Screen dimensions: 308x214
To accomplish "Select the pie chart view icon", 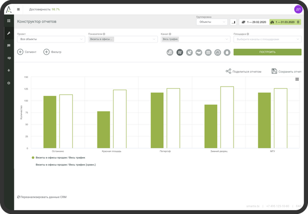I will [x=189, y=52].
